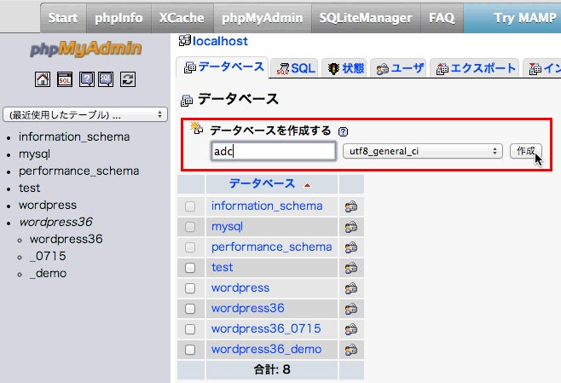Image resolution: width=561 pixels, height=383 pixels.
Task: Open MySQL documentation icon in sidebar
Action: (106, 79)
